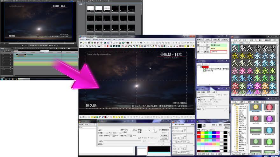The width and height of the screenshot is (280, 157).
Task: Select the rectangle selection tool
Action: (x=114, y=43)
